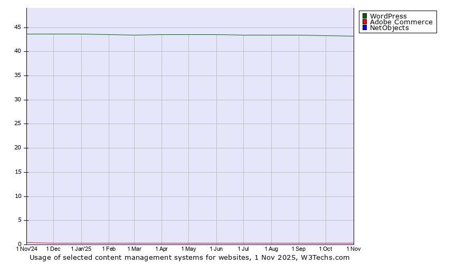Click the green WordPress legend swatch

pos(364,16)
